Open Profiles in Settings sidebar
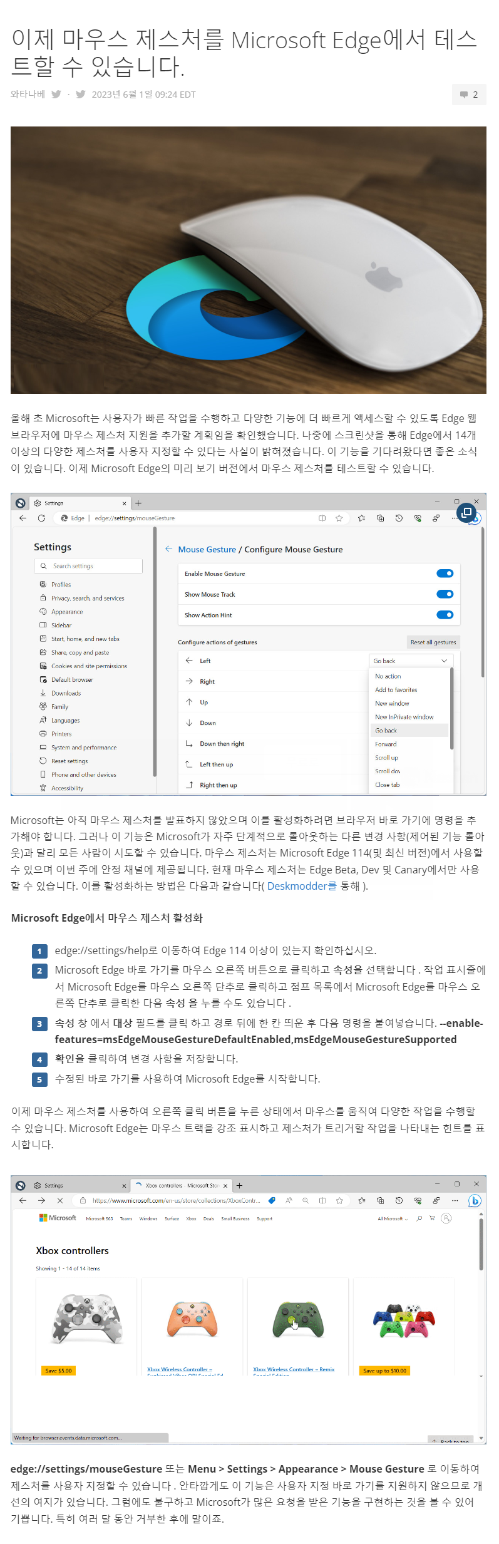 [x=61, y=585]
